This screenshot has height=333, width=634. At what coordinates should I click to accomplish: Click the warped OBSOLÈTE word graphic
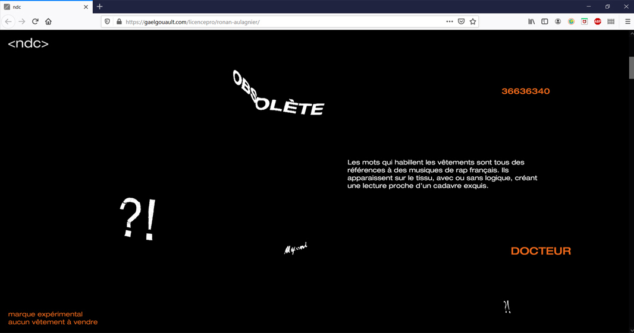click(x=278, y=95)
